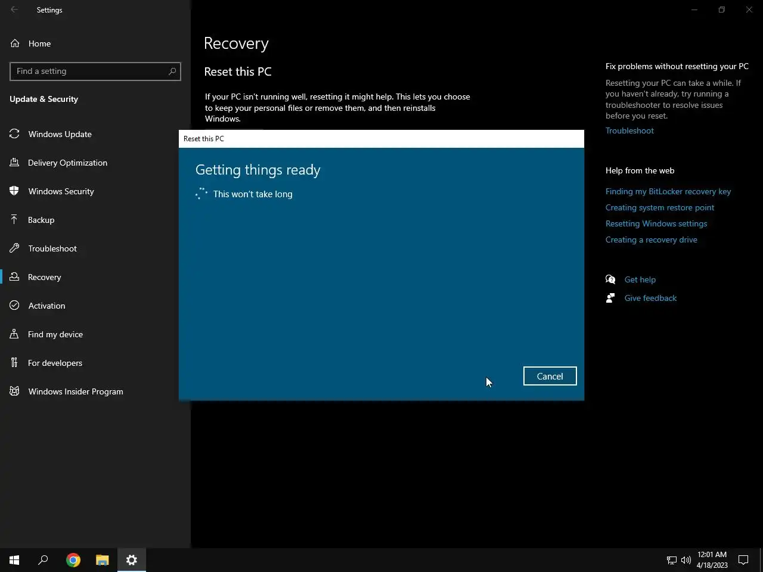
Task: Click the Reset this PC dialog title bar
Action: coord(381,139)
